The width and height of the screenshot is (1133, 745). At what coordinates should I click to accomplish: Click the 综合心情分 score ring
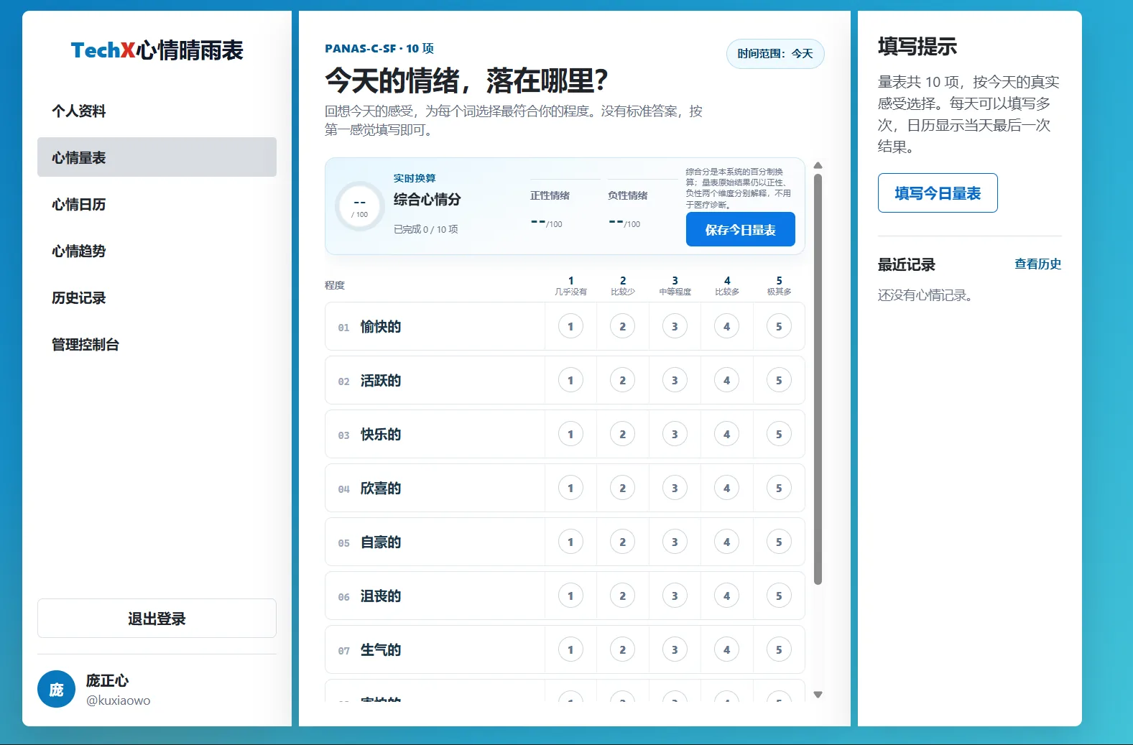[x=360, y=206]
